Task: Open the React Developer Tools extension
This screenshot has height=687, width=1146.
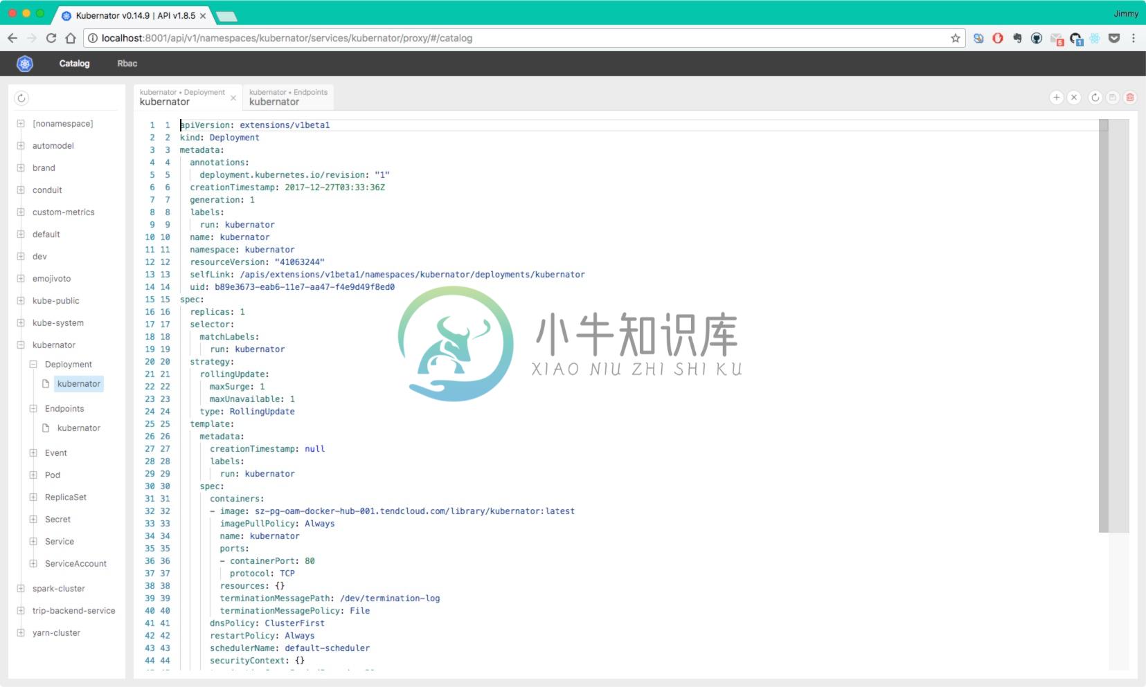Action: coord(1095,38)
